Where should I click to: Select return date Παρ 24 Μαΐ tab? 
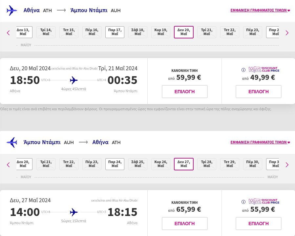pyautogui.click(x=115, y=164)
